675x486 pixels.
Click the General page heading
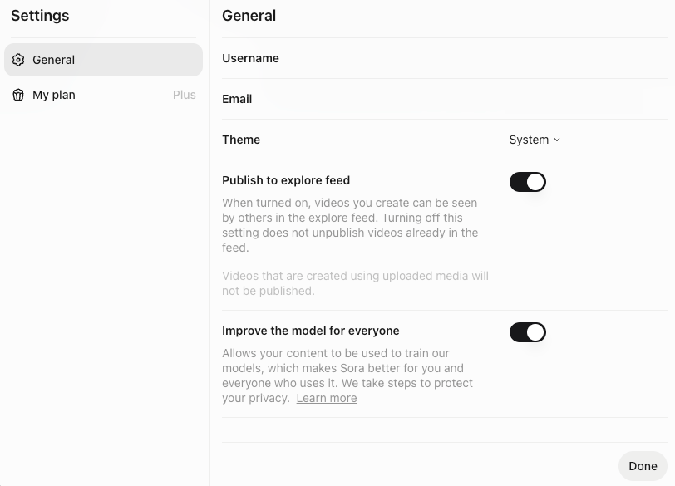coord(249,16)
